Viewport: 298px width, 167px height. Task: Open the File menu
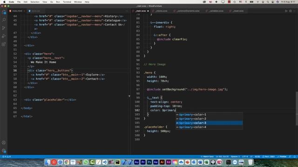[x=19, y=2]
